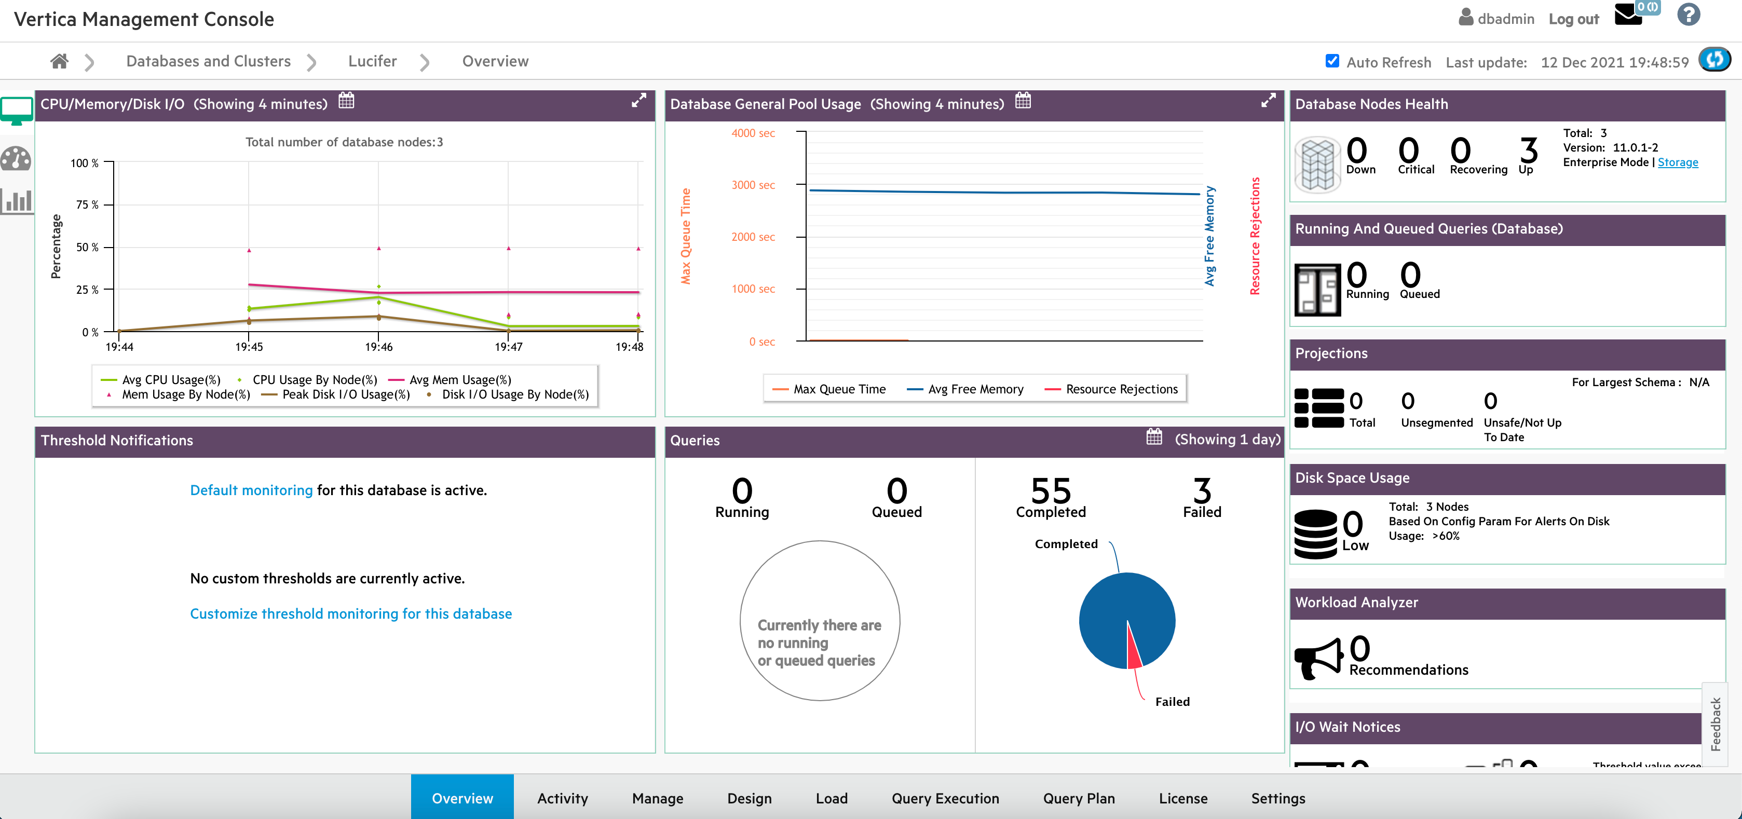The height and width of the screenshot is (819, 1742).
Task: Click the home icon in breadcrumb
Action: point(60,62)
